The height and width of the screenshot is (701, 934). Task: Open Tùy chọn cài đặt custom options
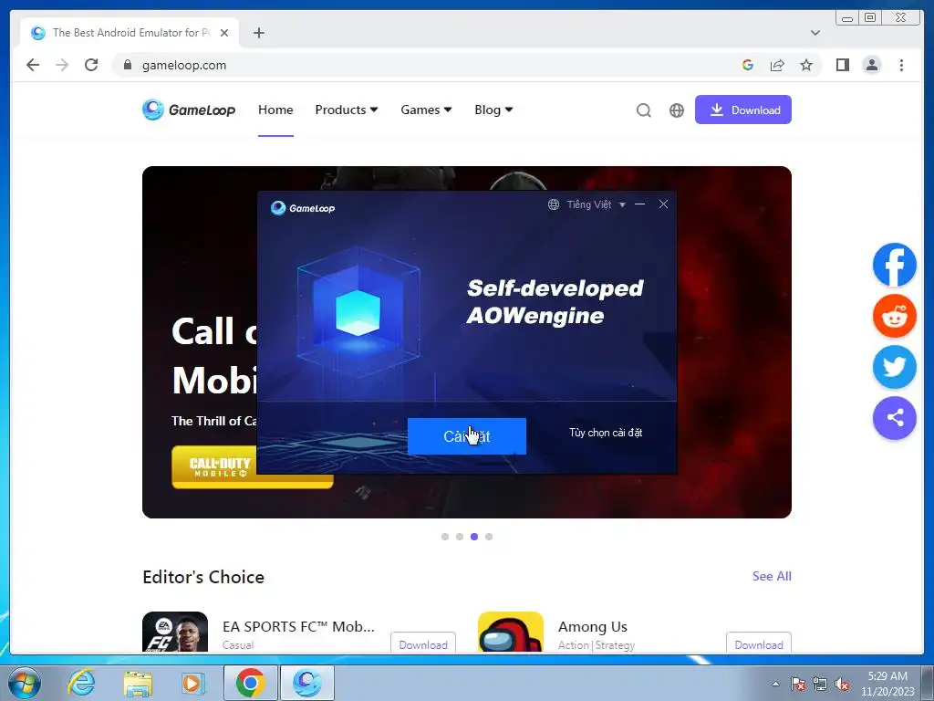606,433
